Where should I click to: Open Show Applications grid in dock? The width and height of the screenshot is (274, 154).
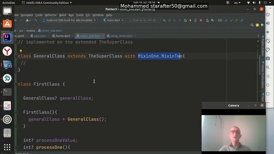(7, 147)
